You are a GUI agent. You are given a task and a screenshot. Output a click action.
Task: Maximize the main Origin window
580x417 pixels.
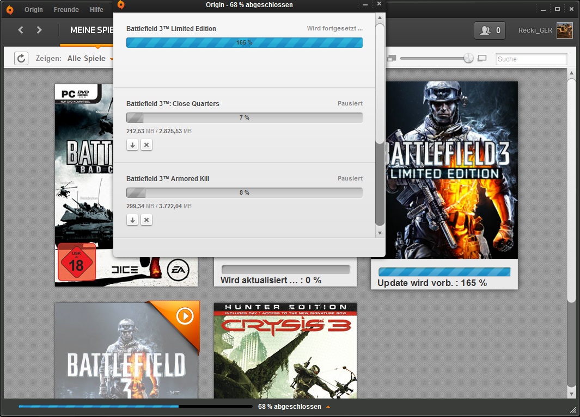557,9
